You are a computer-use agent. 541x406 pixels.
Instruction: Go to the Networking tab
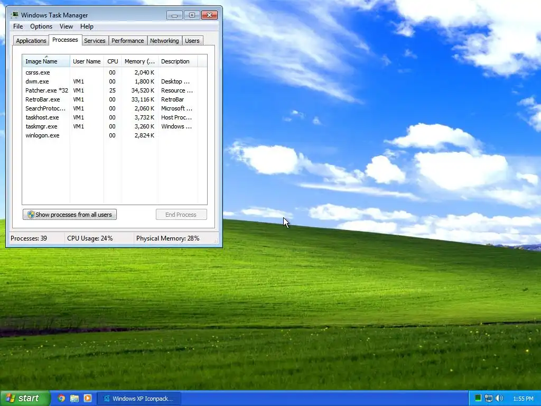(164, 41)
